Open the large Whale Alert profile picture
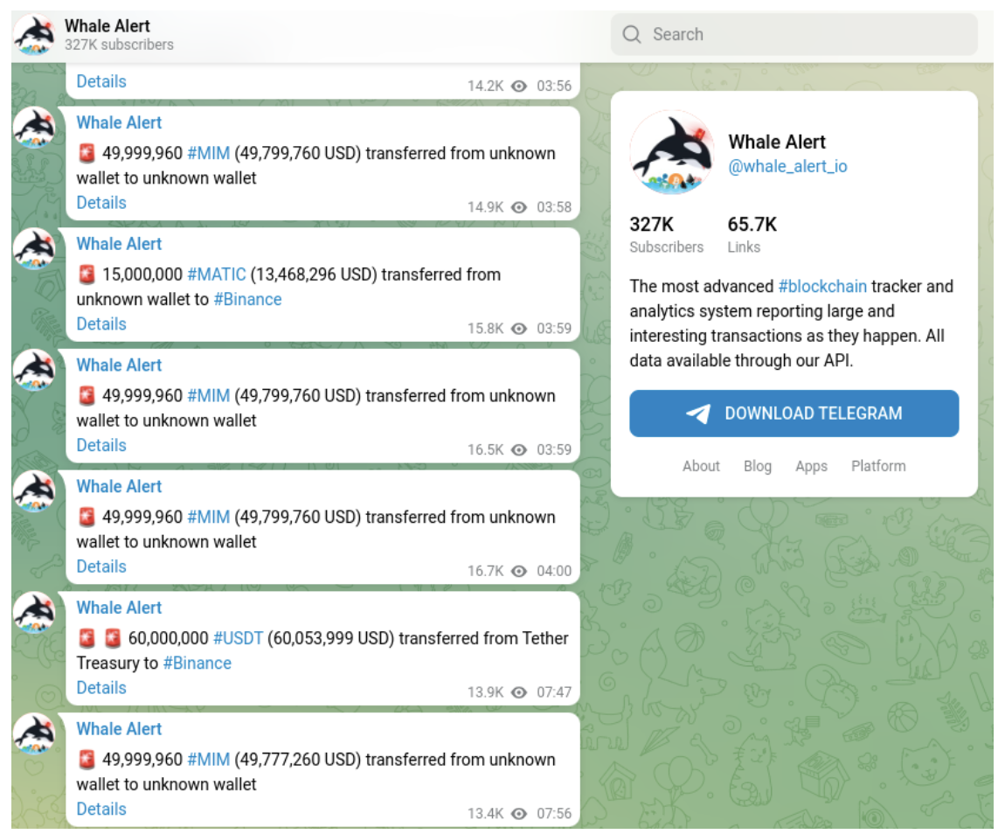 pyautogui.click(x=672, y=153)
